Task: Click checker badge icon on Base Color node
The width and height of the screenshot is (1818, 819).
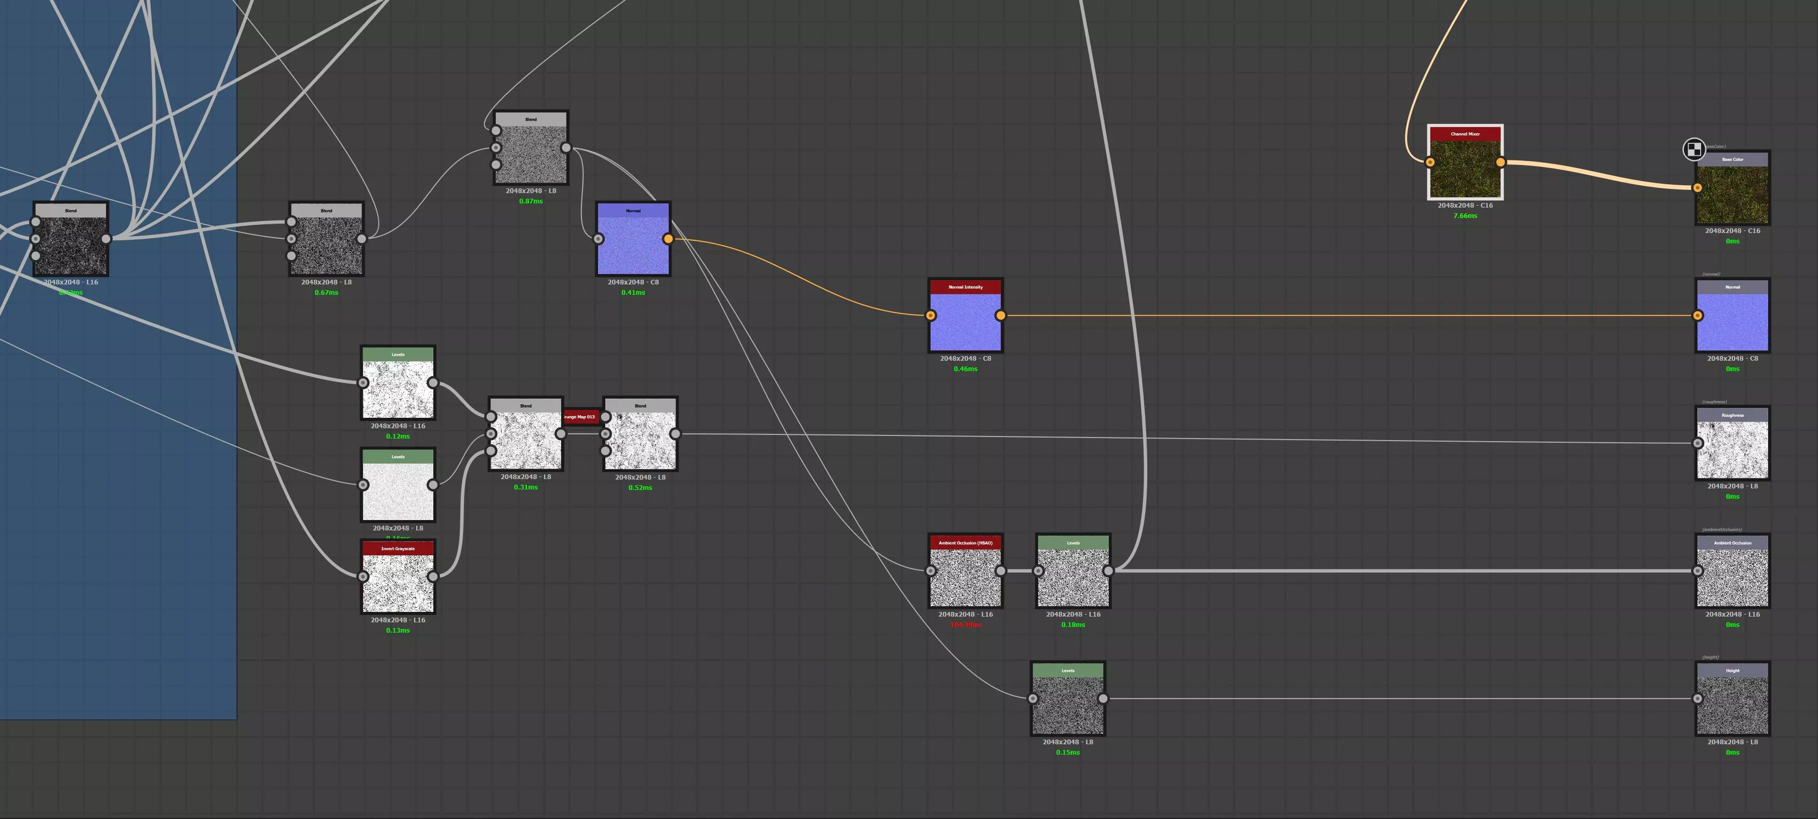Action: (1694, 149)
